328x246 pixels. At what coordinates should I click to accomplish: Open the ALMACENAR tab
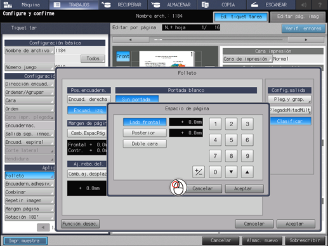click(173, 4)
